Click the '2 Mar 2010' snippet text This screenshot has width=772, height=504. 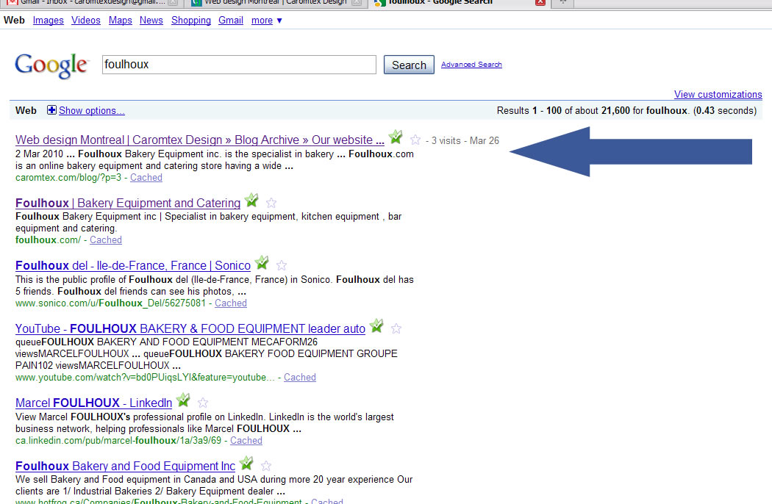pos(40,154)
